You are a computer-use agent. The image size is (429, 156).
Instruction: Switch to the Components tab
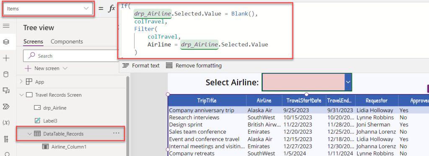[67, 41]
